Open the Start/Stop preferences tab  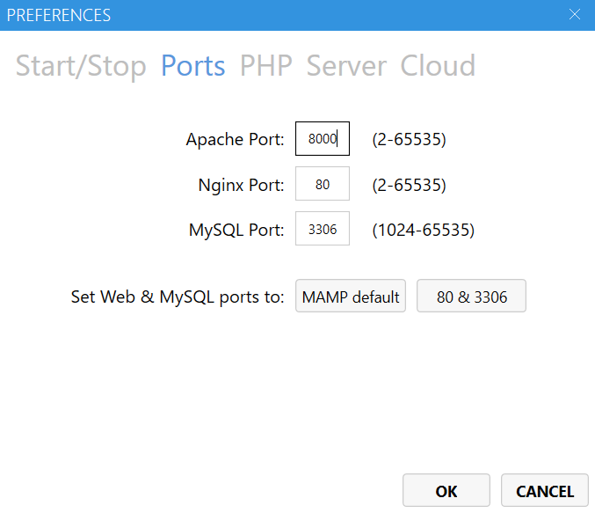[x=81, y=66]
